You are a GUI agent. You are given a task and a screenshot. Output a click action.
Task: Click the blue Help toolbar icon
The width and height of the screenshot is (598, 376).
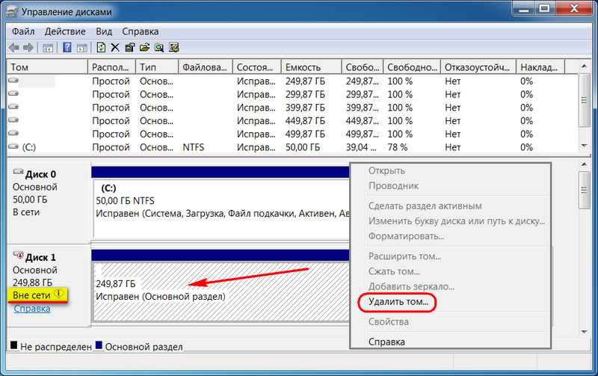[67, 48]
